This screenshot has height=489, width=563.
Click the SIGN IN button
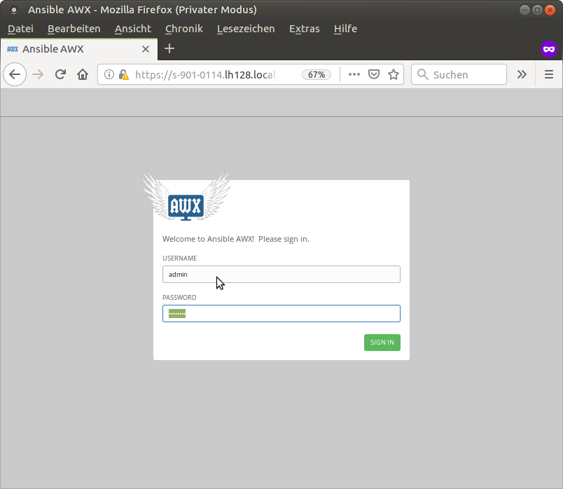click(382, 343)
